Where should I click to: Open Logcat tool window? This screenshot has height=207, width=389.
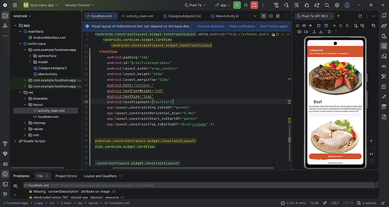(x=5, y=164)
